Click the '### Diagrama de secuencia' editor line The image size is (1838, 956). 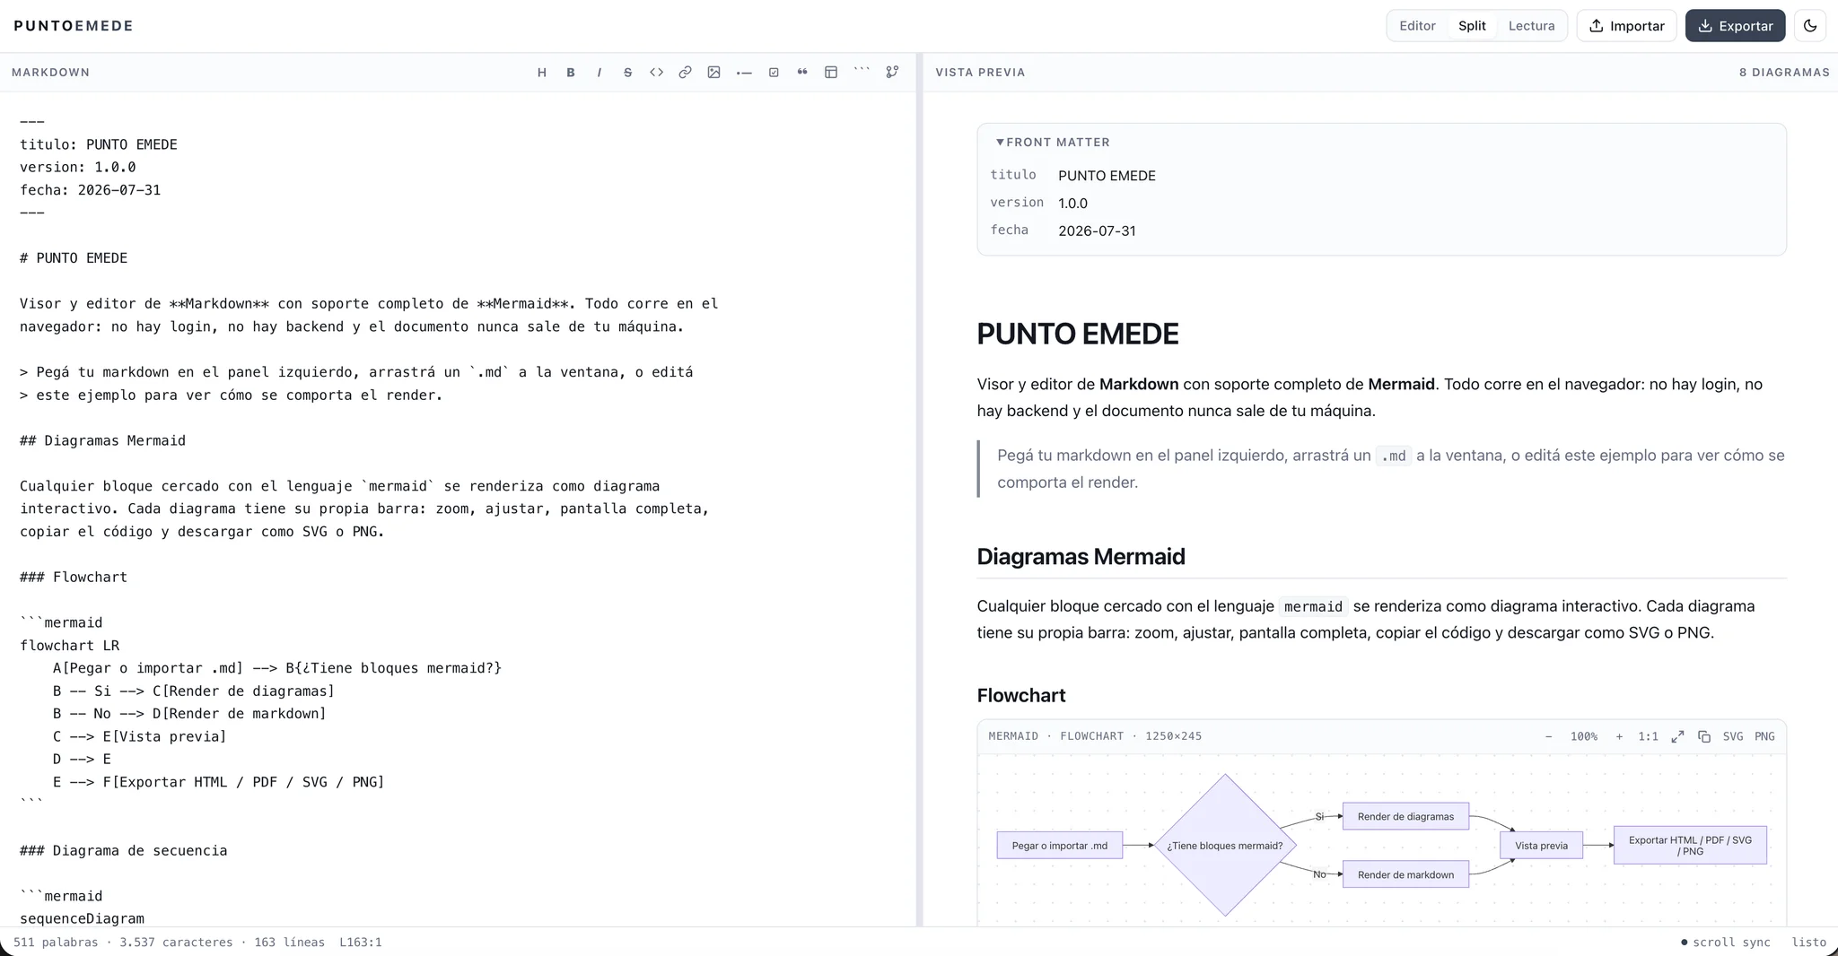tap(123, 851)
